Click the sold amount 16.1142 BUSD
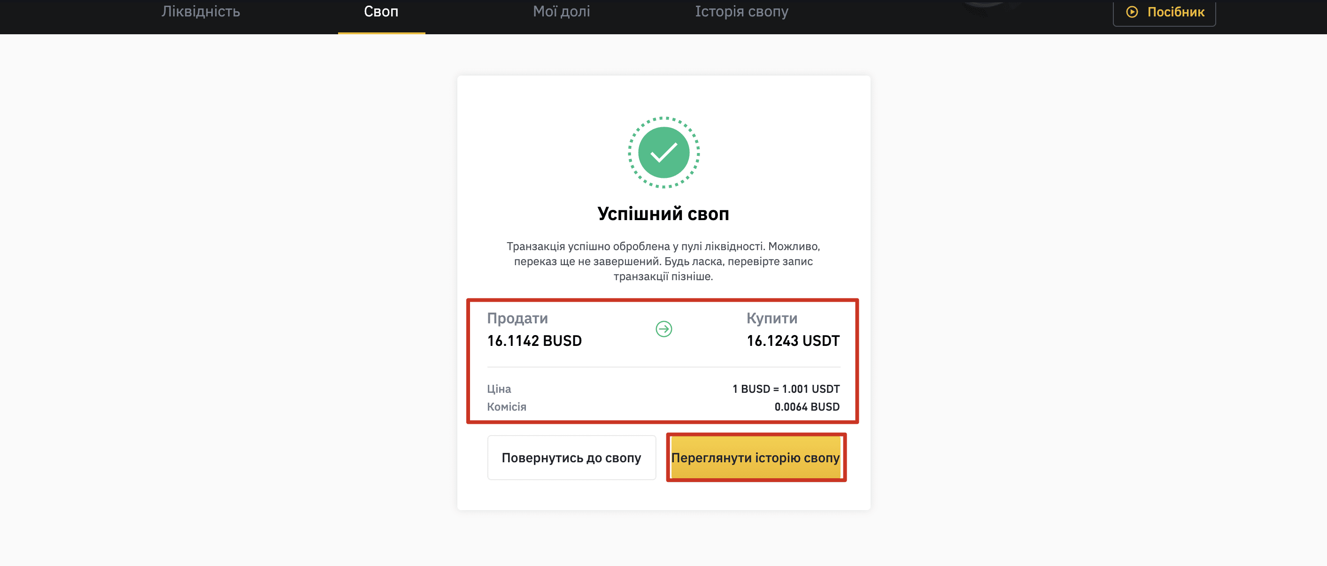The width and height of the screenshot is (1327, 566). click(x=534, y=341)
